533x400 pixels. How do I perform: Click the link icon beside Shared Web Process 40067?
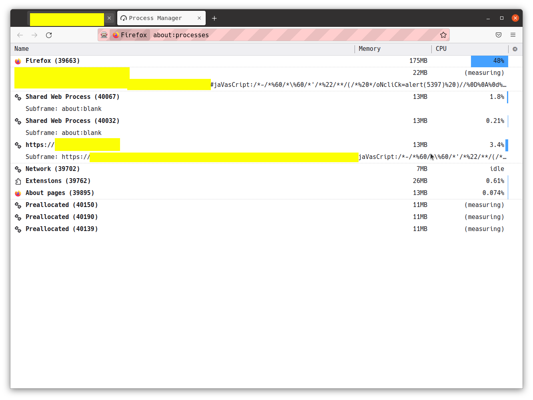click(x=18, y=97)
